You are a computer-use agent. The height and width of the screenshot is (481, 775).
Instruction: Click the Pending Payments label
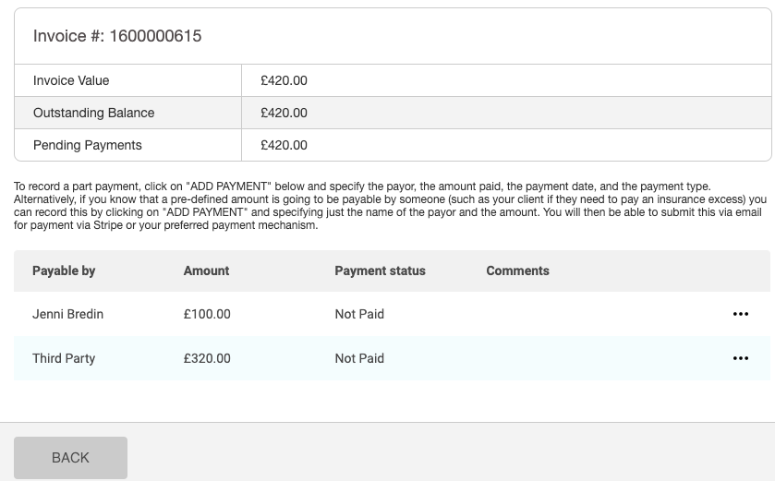(x=87, y=145)
